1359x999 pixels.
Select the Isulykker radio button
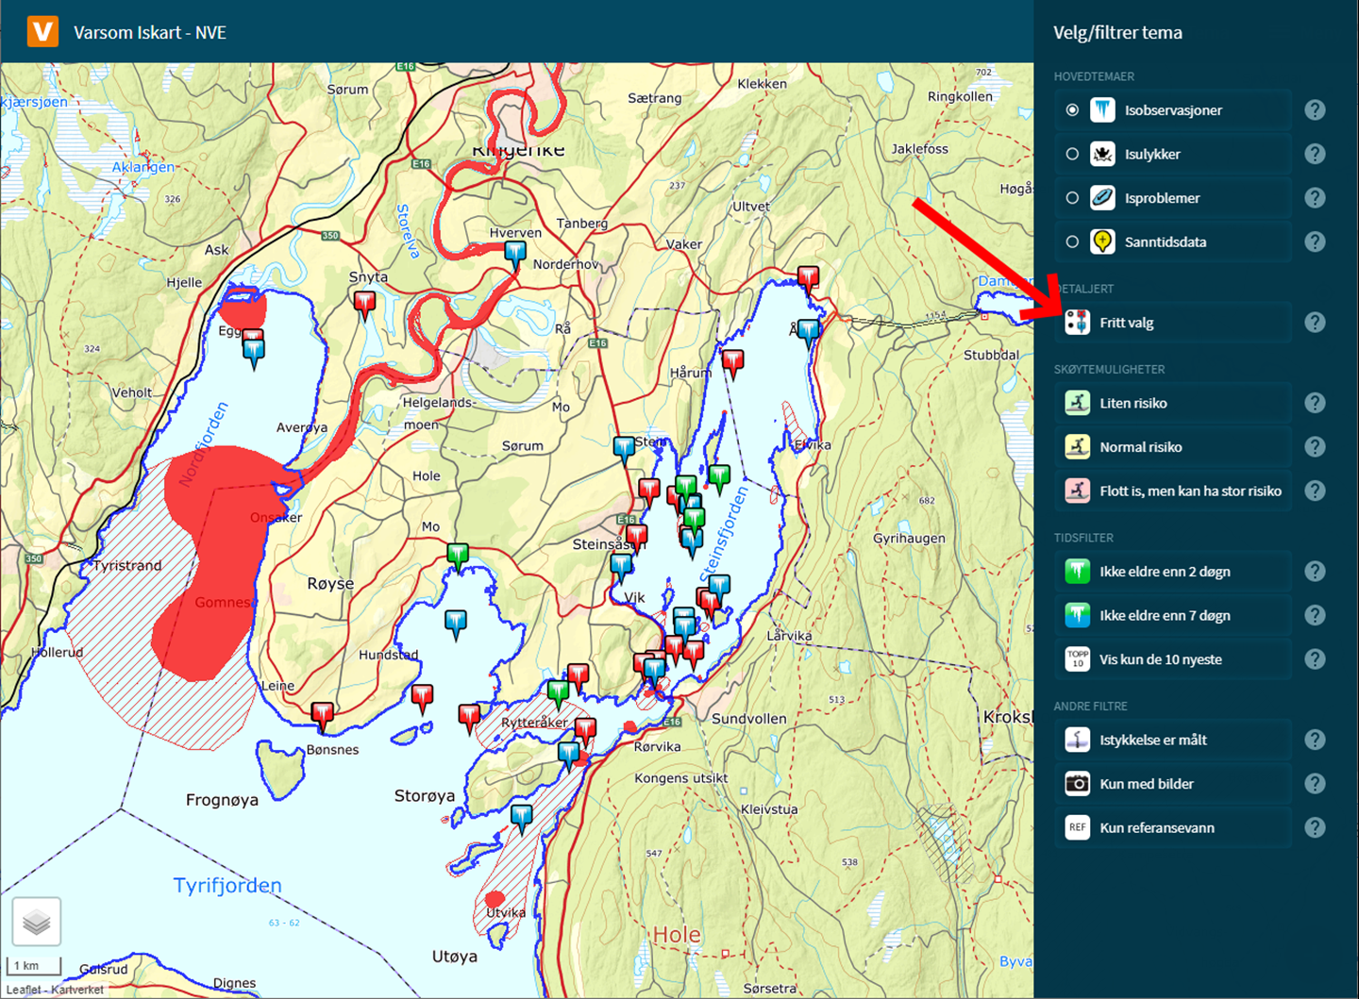1072,154
